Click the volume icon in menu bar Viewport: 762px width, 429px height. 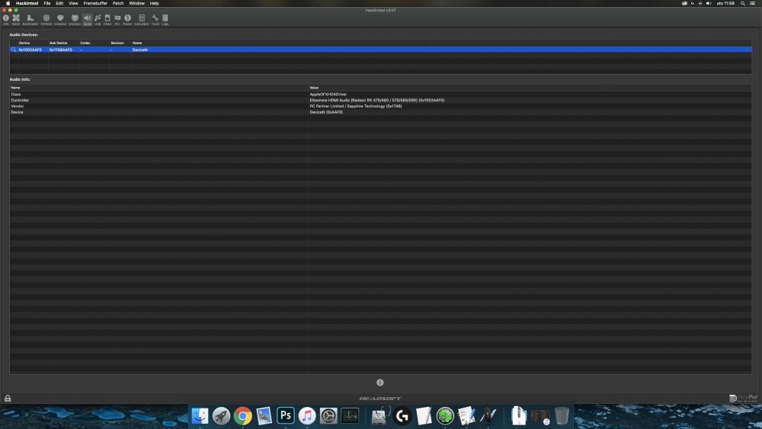pos(709,3)
